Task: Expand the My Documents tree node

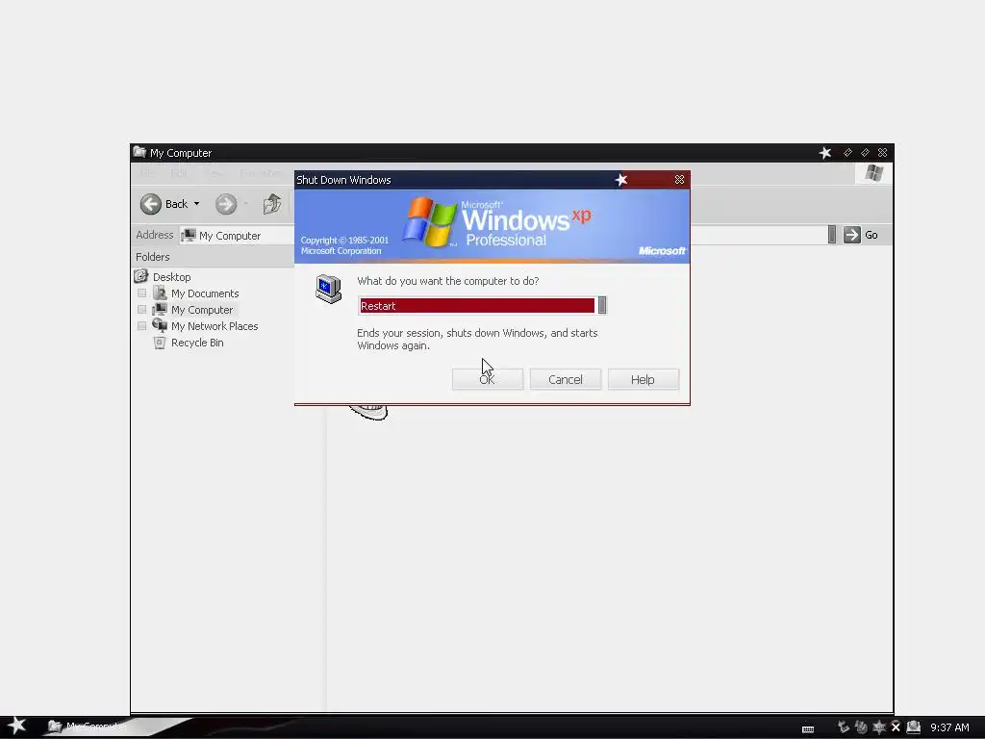Action: 142,293
